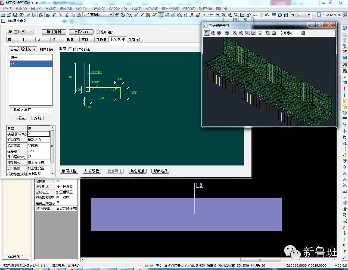
Task: Click the 锚固搭接 button
Action: pos(69,171)
